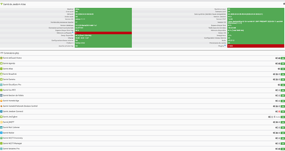Click the daemon icon in Santé Mail Listener row
Viewport: 285px width, 151px height.
click(279, 127)
